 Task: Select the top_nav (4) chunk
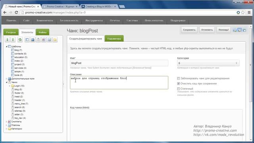tap(20, 118)
